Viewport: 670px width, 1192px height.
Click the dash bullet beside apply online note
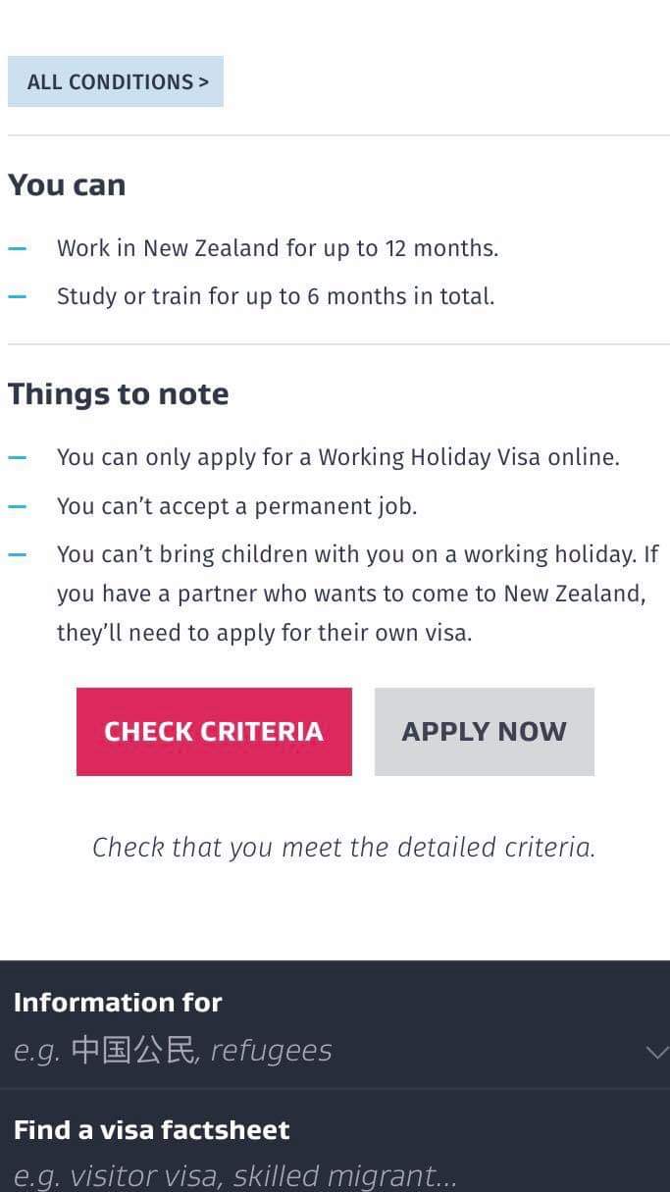pyautogui.click(x=18, y=457)
